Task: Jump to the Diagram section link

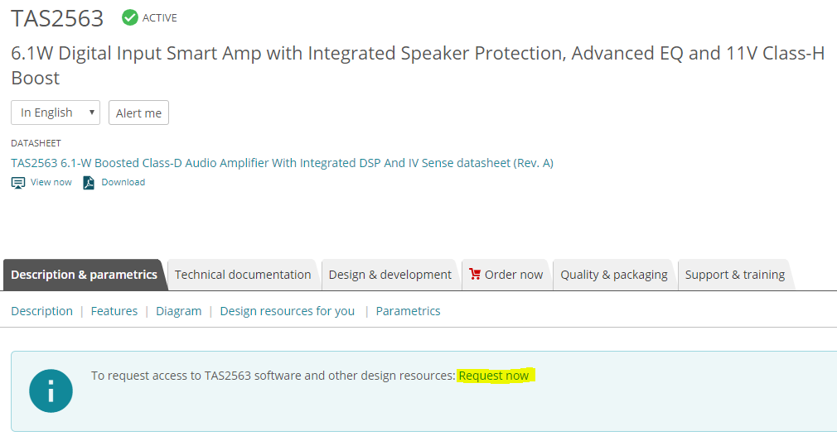Action: (178, 311)
